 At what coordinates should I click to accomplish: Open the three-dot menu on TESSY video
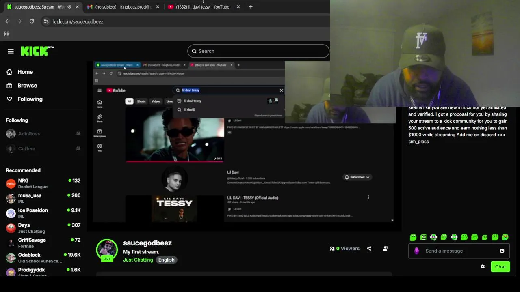368,198
